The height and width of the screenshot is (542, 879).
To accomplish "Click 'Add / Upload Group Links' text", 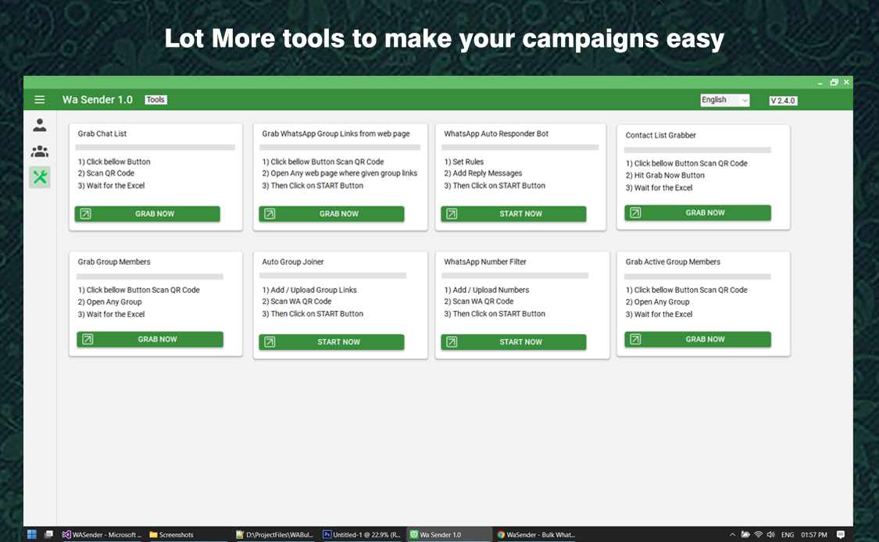I will 309,290.
